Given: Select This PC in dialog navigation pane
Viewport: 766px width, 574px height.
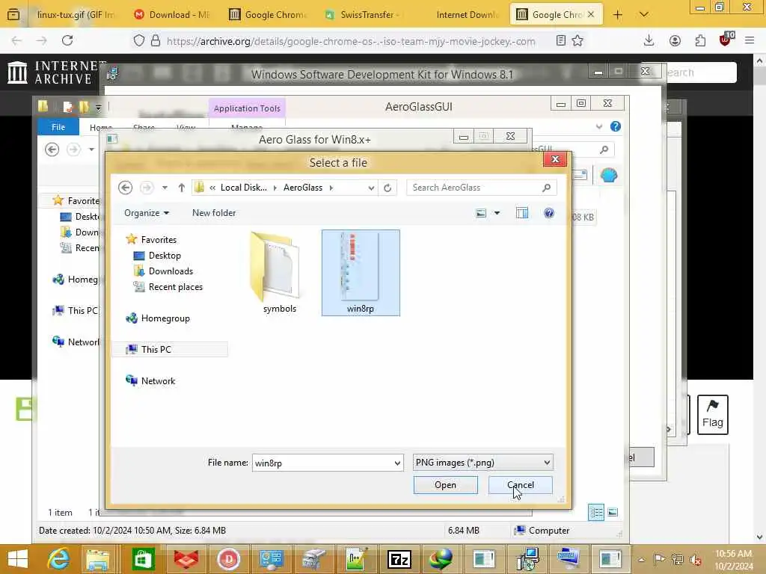Looking at the screenshot, I should point(170,350).
